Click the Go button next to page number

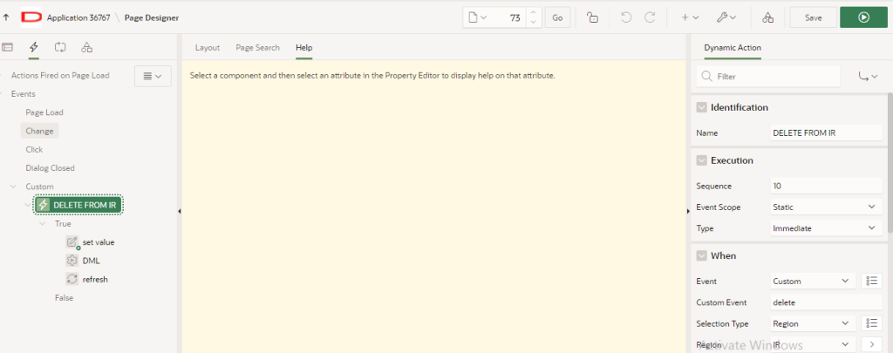(557, 17)
